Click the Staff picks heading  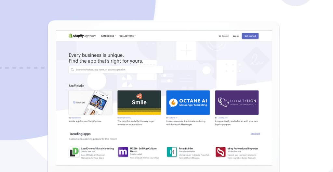76,86
